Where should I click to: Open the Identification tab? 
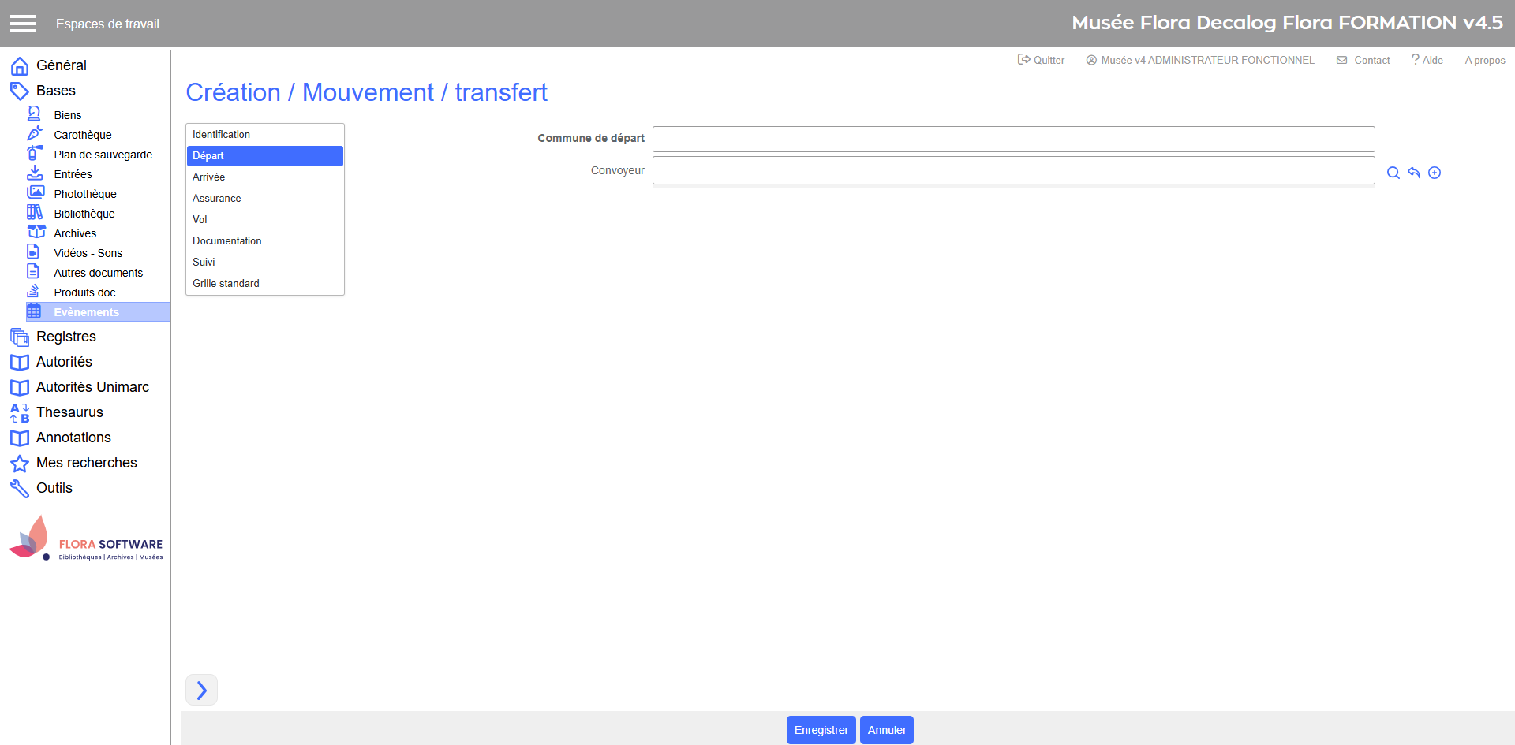(221, 135)
